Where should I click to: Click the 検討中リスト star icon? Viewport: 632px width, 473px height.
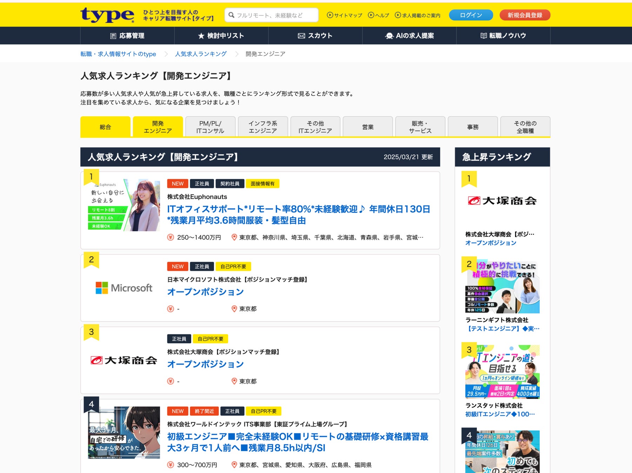pyautogui.click(x=201, y=36)
